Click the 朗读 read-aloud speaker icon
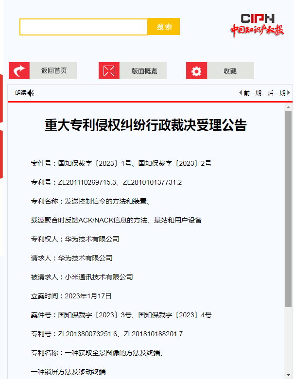The image size is (294, 379). [31, 93]
